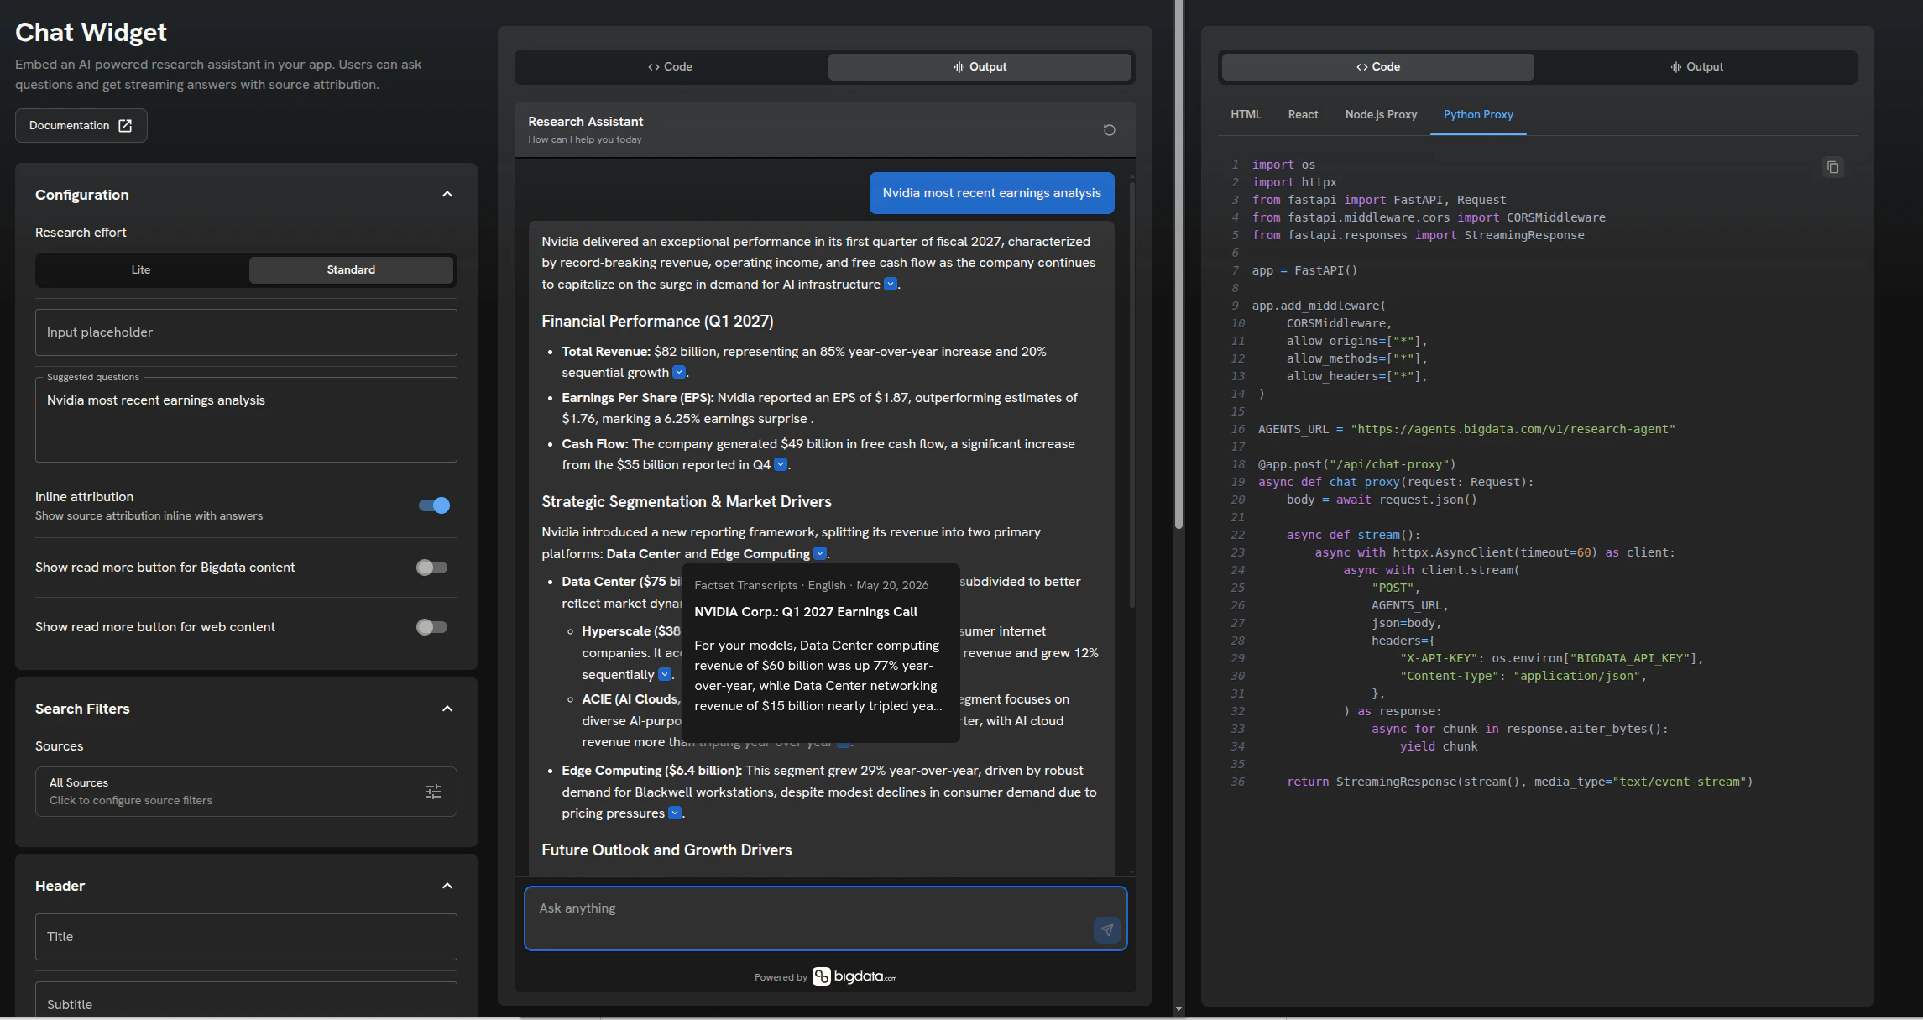Click the Input placeholder field
This screenshot has height=1020, width=1923.
(246, 332)
